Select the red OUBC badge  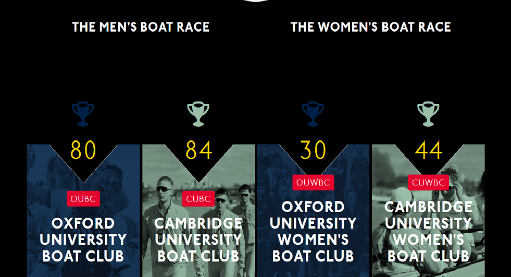[83, 199]
